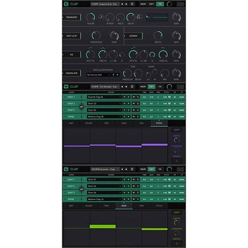
Task: Open the Short 03 sound dropdown
Action: click(x=104, y=110)
